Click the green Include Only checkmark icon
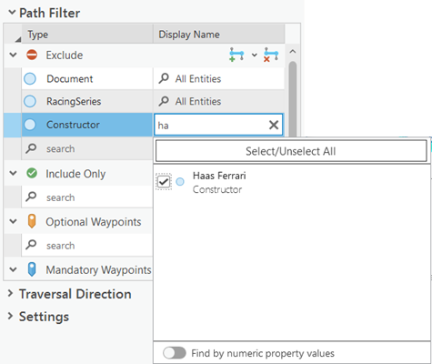432x364 pixels. [32, 173]
